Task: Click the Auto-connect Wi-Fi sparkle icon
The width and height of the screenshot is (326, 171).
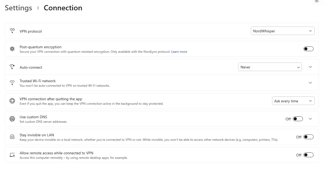Action: 12,67
